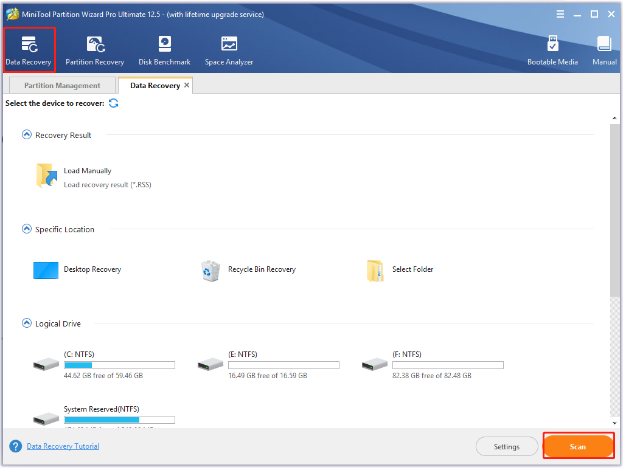This screenshot has height=470, width=626.
Task: Click the scrollbar up arrow
Action: click(x=614, y=118)
